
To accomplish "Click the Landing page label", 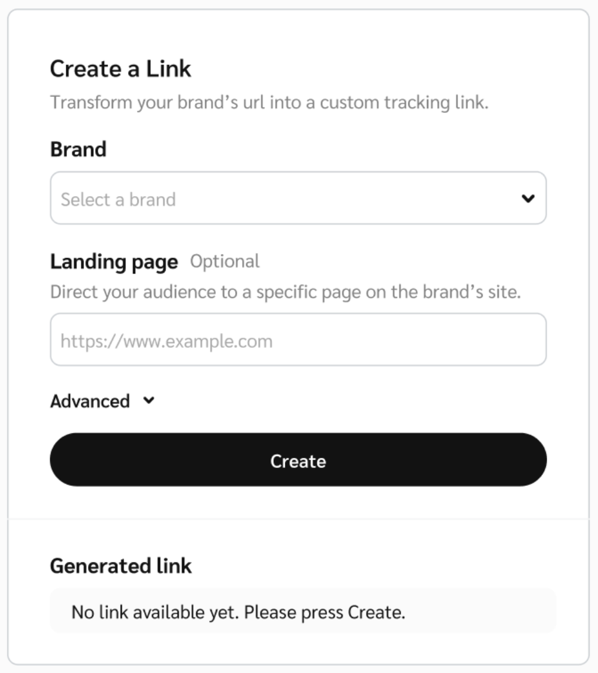I will coord(114,262).
